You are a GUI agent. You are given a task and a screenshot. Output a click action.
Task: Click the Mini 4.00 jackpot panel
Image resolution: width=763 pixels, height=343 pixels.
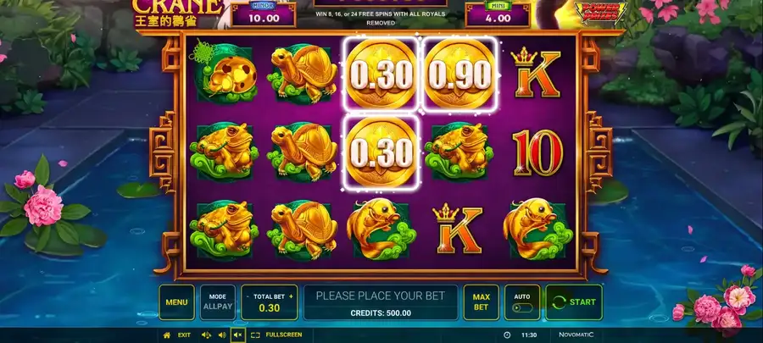point(498,14)
